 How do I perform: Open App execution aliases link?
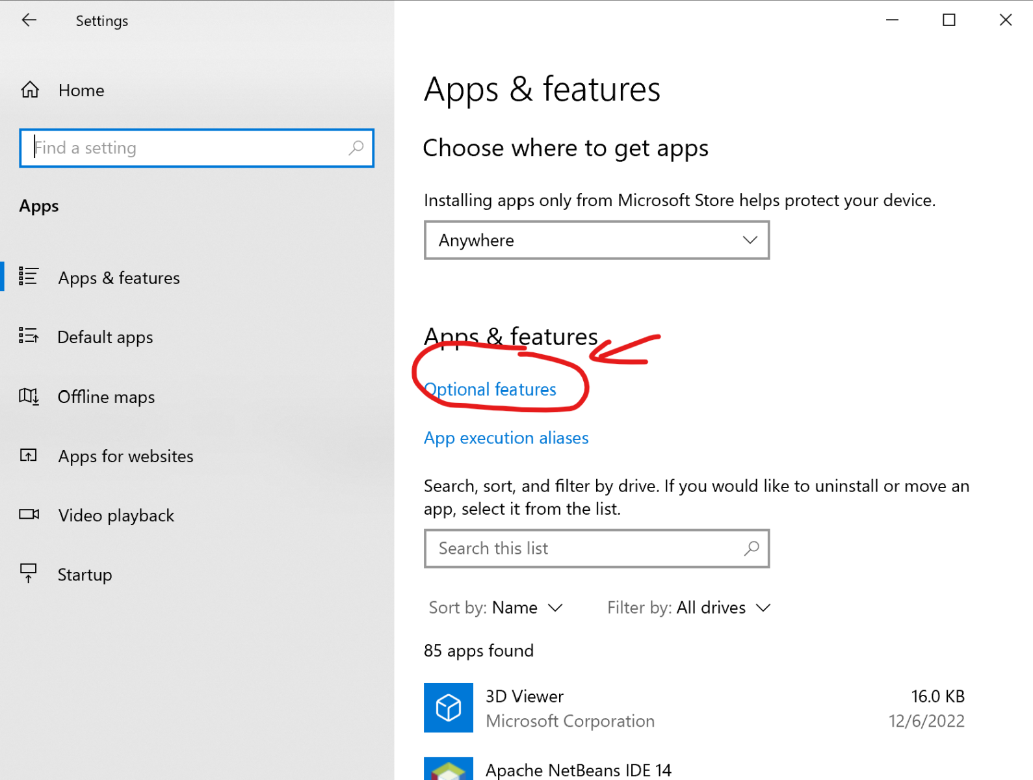pos(506,438)
